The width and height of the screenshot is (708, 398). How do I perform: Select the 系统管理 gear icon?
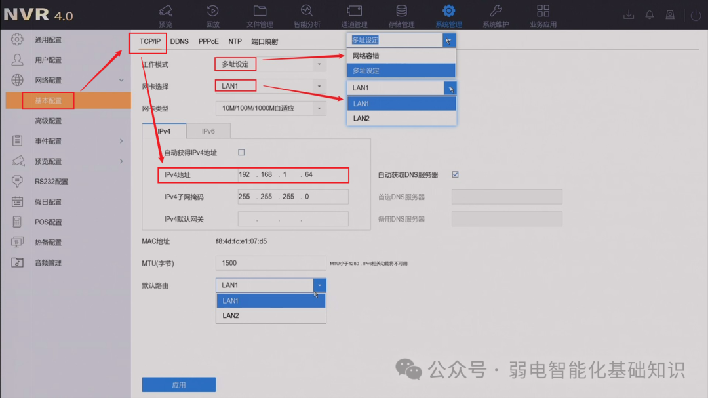(448, 10)
